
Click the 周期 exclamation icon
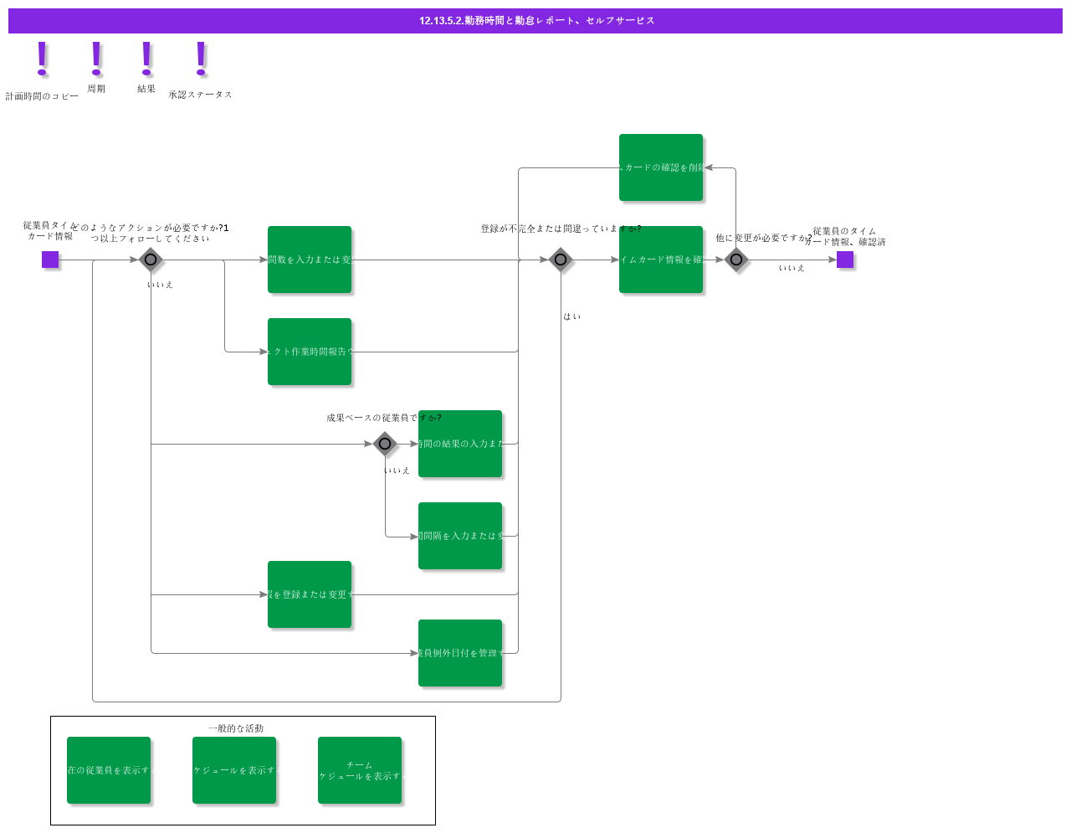96,58
